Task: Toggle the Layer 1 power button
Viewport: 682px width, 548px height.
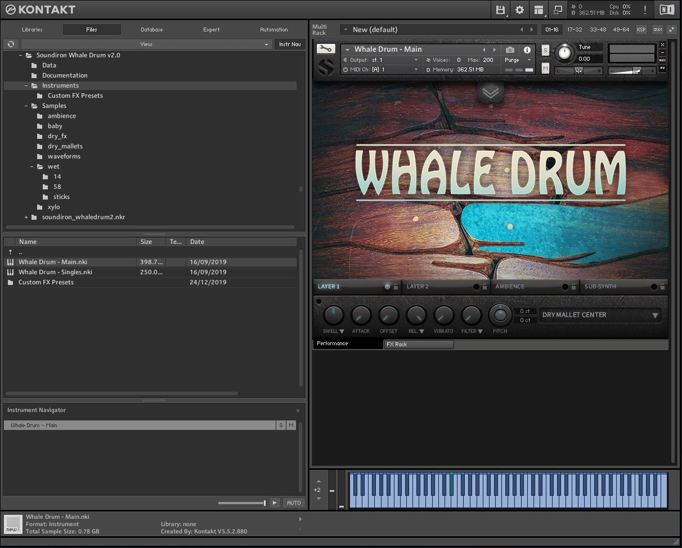Action: 387,287
